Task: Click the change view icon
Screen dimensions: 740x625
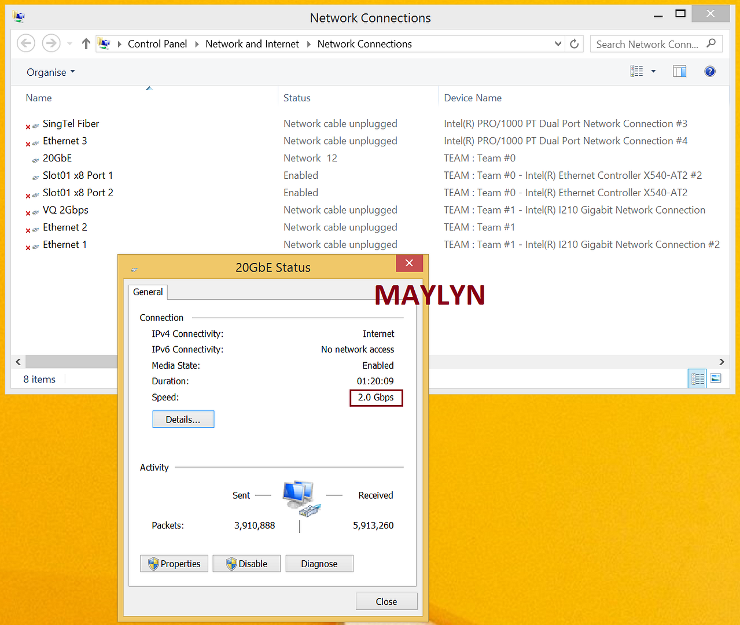Action: [636, 71]
